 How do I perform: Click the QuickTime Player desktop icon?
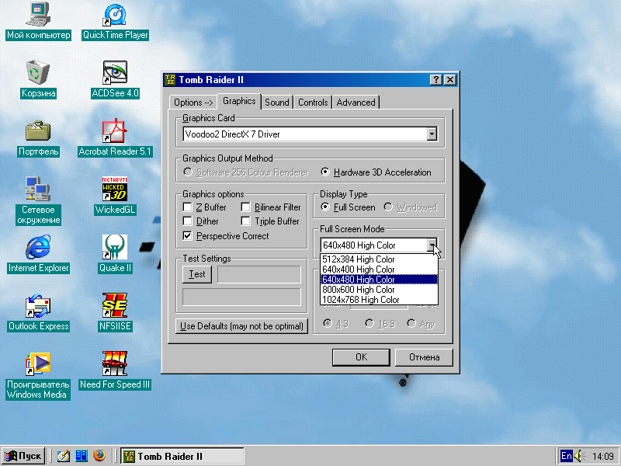[115, 15]
